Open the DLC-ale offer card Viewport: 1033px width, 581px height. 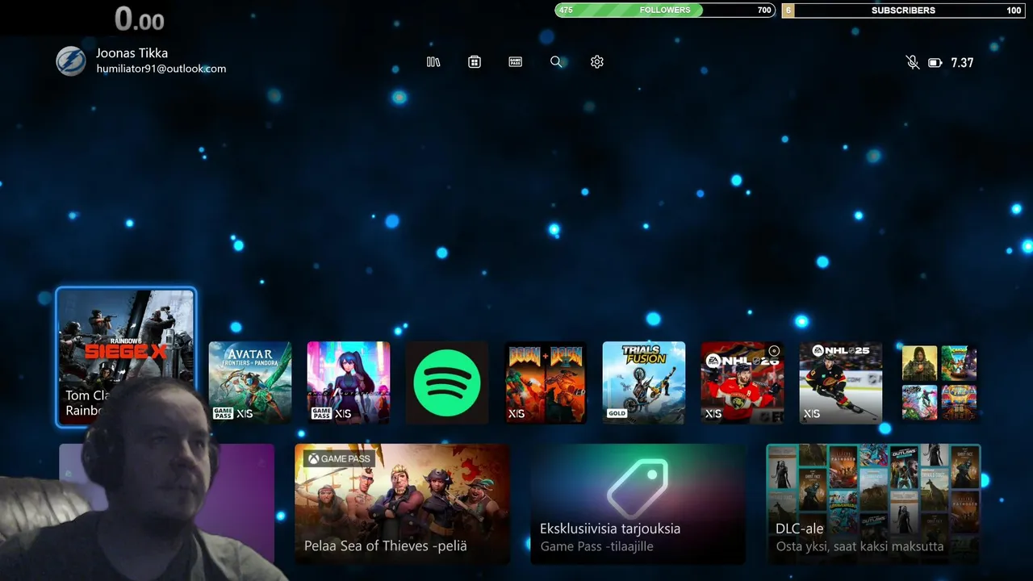873,504
